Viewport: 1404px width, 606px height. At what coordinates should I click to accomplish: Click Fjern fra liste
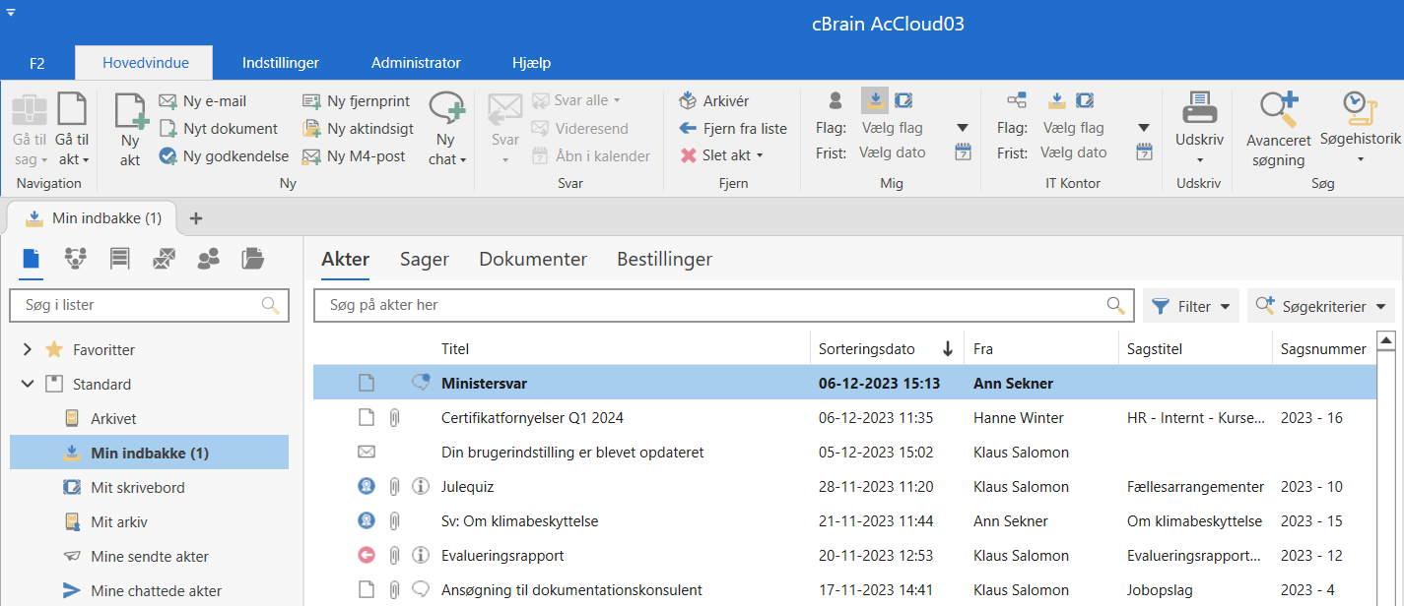tap(733, 128)
